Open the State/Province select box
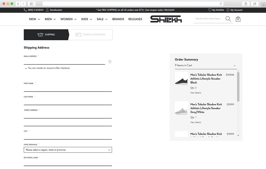Image resolution: width=266 pixels, height=169 pixels. (68, 150)
